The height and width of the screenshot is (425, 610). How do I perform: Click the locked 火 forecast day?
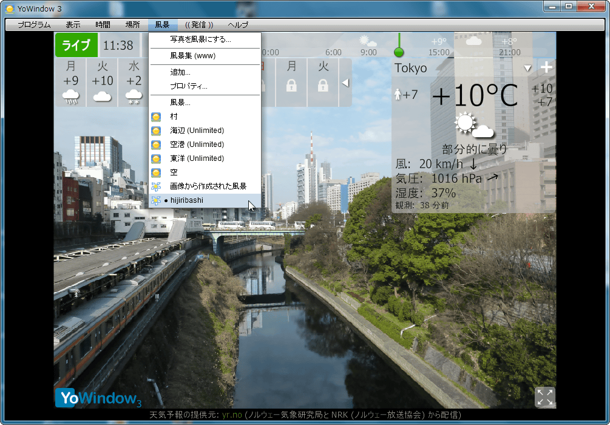click(323, 82)
